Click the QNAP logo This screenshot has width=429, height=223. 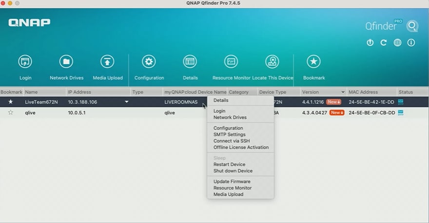[29, 23]
